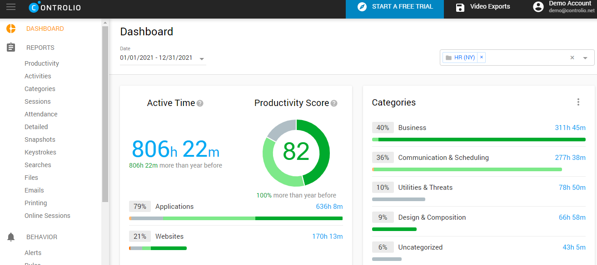Open the Demo Account profile menu

(x=564, y=7)
